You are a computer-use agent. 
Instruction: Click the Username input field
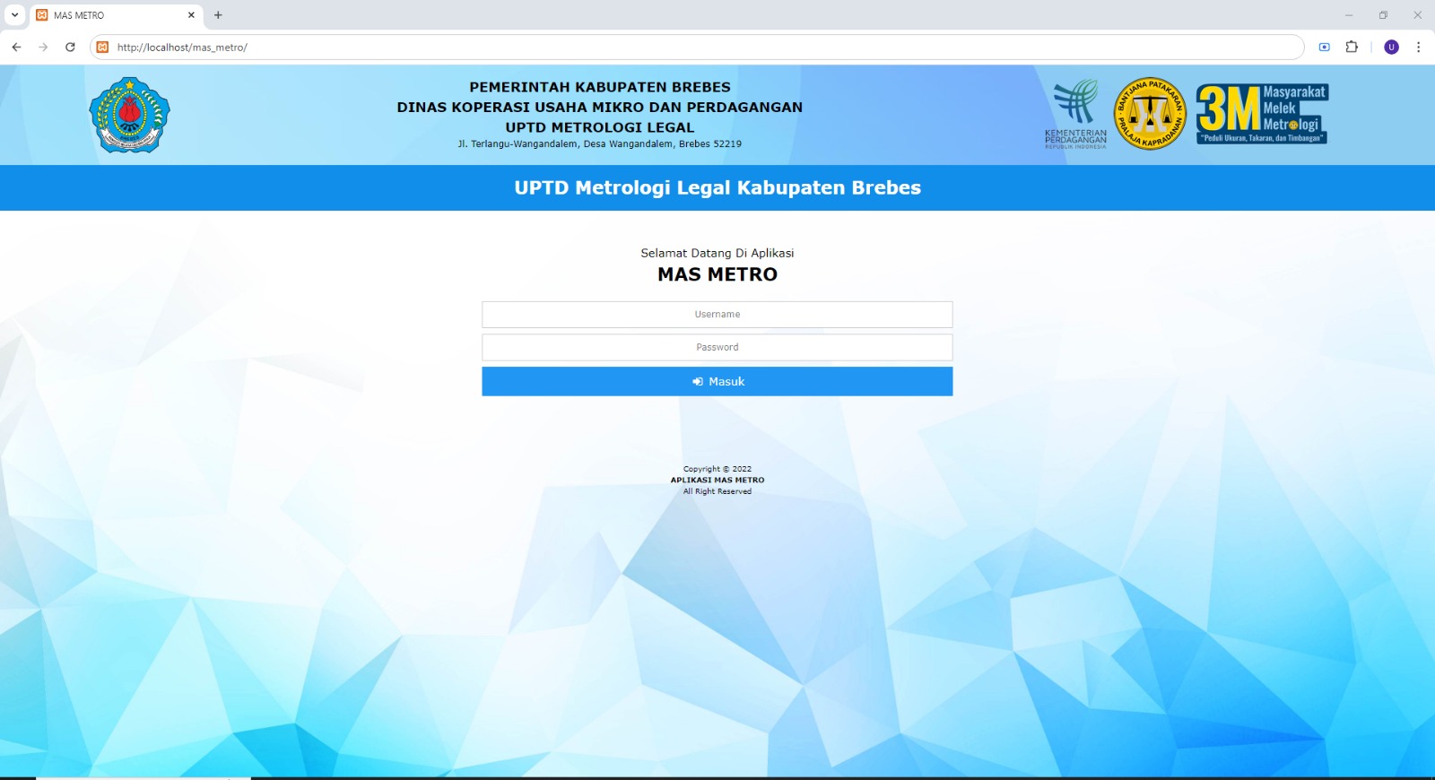pyautogui.click(x=717, y=315)
